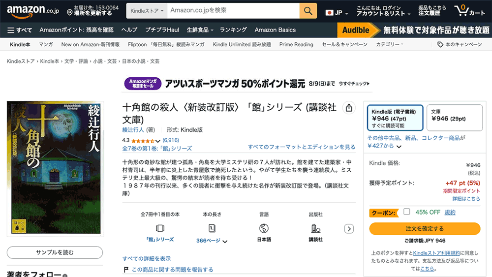Click この商品に関する問題を報告する link

173,270
